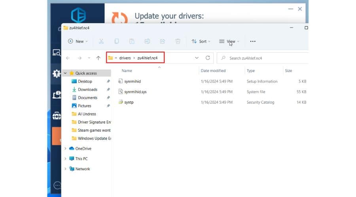Screen dimensions: 356x197
Task: Select This PC in navigation pane
Action: pyautogui.click(x=81, y=158)
